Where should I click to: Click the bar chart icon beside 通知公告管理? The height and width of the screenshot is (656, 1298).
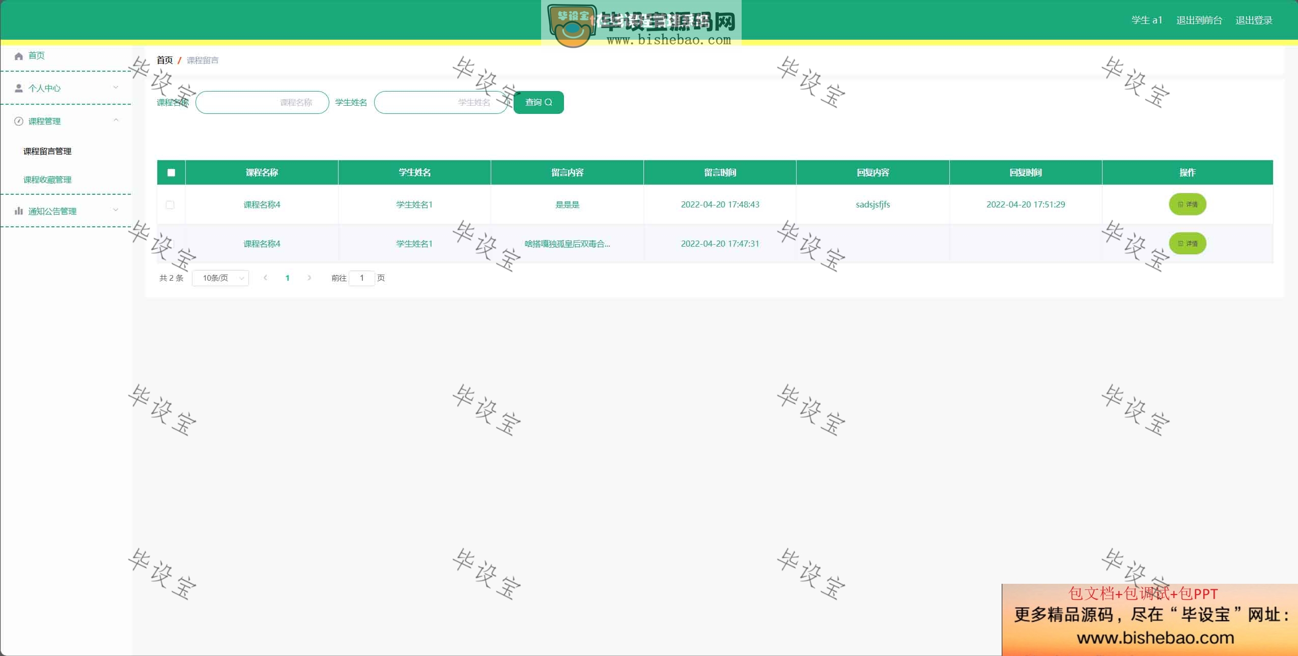[x=19, y=211]
